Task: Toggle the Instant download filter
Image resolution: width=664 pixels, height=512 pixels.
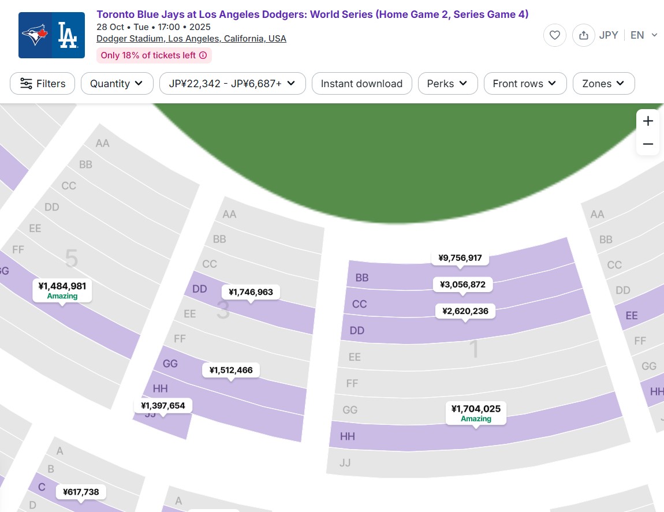Action: [361, 84]
